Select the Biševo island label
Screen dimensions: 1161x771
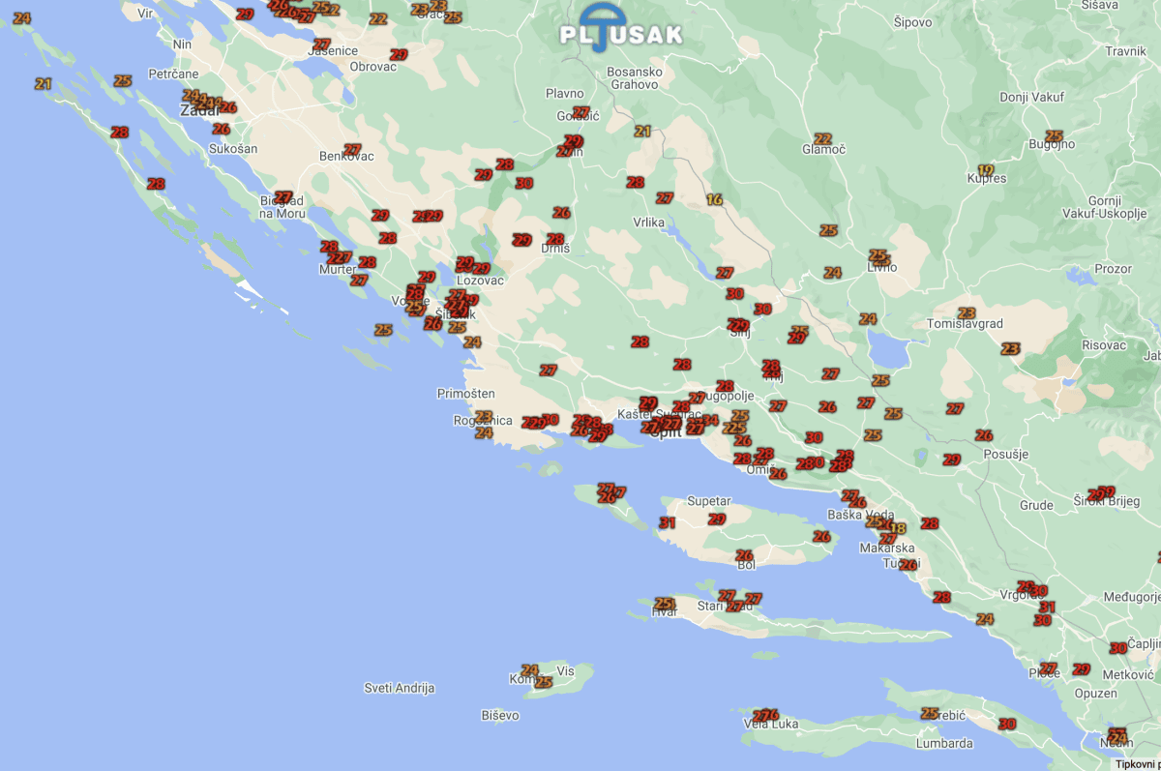point(499,716)
